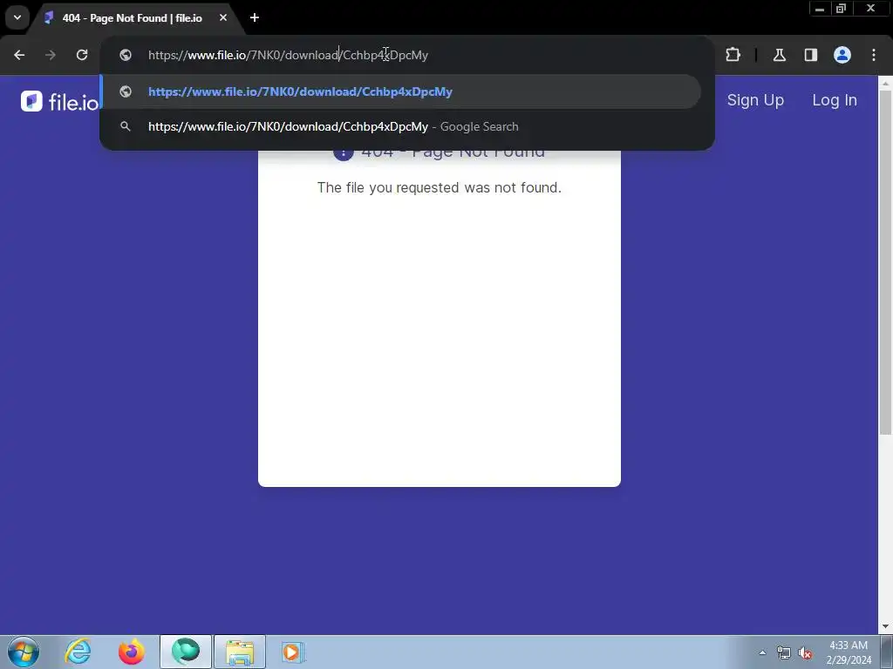This screenshot has height=669, width=893.
Task: Click the 'file you requested was not found' text
Action: pyautogui.click(x=440, y=188)
